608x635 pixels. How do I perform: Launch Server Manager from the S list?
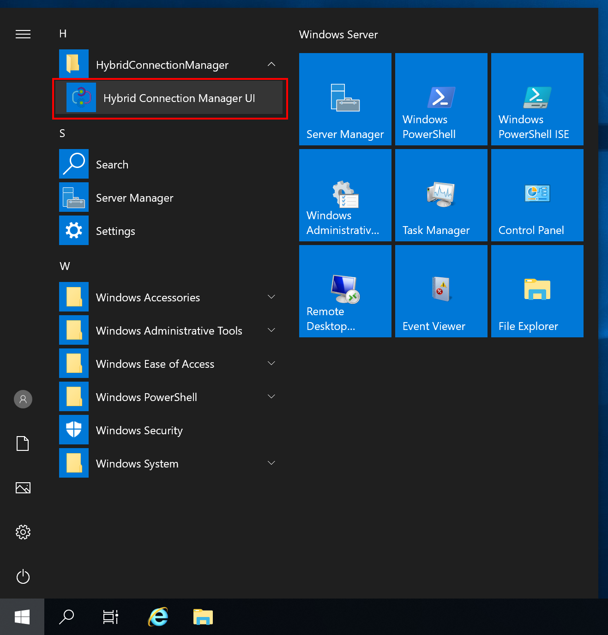click(x=169, y=198)
